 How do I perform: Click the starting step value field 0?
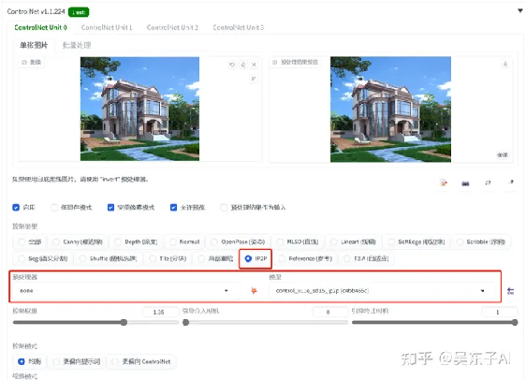click(x=329, y=312)
